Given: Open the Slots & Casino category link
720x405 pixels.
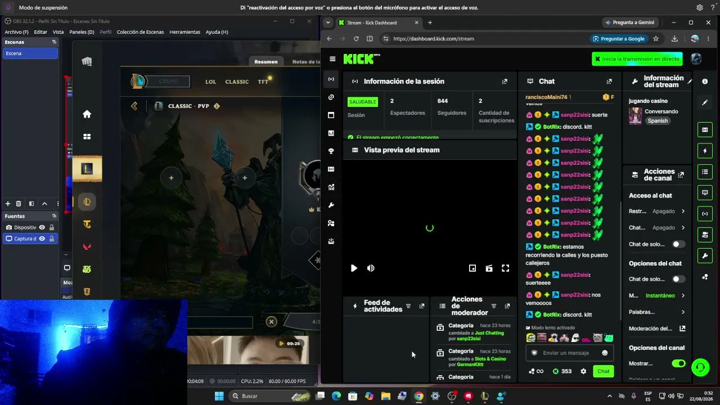Looking at the screenshot, I should [x=490, y=359].
